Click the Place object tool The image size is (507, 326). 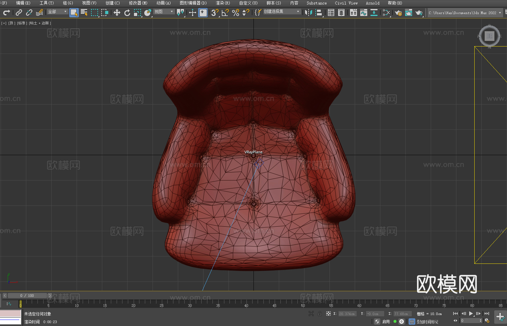click(148, 13)
